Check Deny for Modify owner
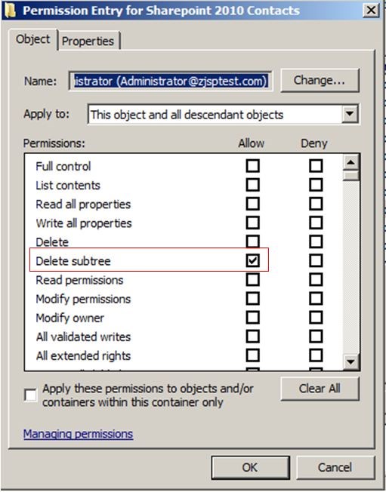 point(316,318)
